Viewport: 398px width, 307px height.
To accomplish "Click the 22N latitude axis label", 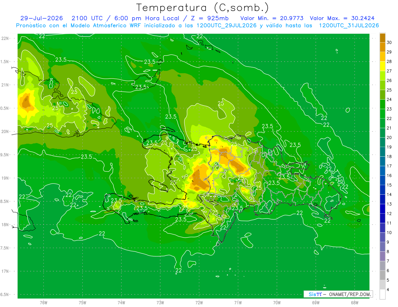I will tap(5, 38).
